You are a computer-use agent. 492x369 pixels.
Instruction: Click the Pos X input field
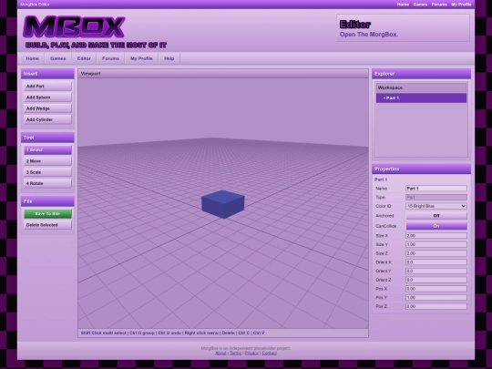(x=436, y=289)
